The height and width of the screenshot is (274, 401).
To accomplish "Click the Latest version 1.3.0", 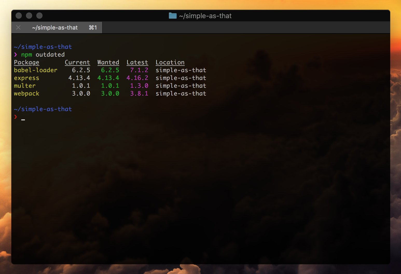I will [x=139, y=86].
